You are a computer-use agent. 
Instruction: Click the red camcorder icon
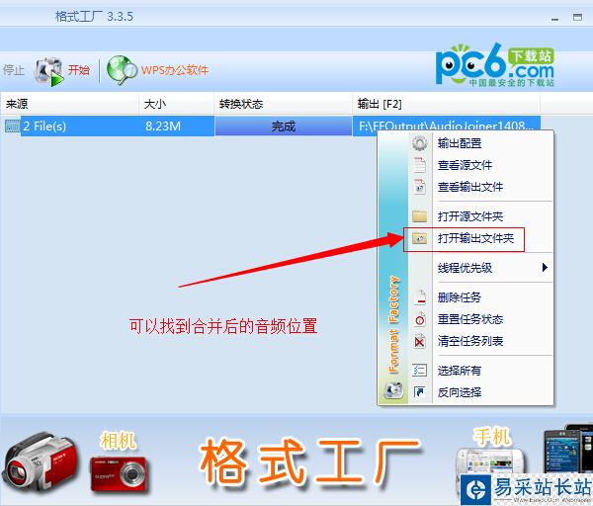(41, 463)
